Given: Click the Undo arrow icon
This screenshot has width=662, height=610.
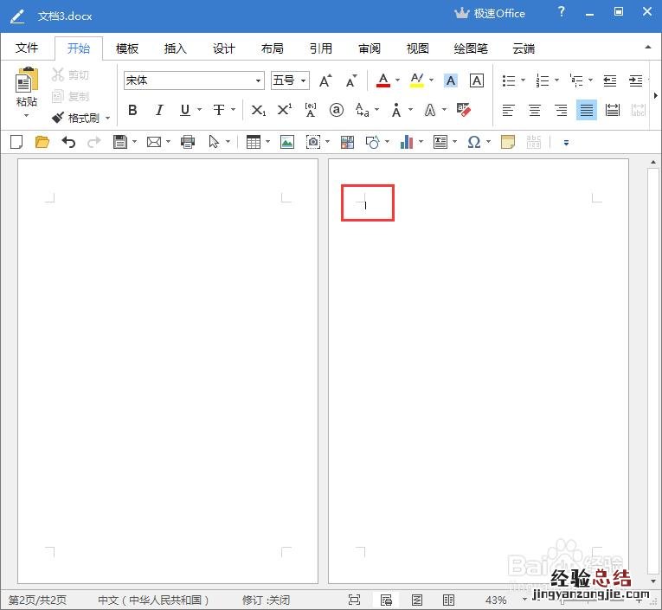Looking at the screenshot, I should [x=68, y=142].
